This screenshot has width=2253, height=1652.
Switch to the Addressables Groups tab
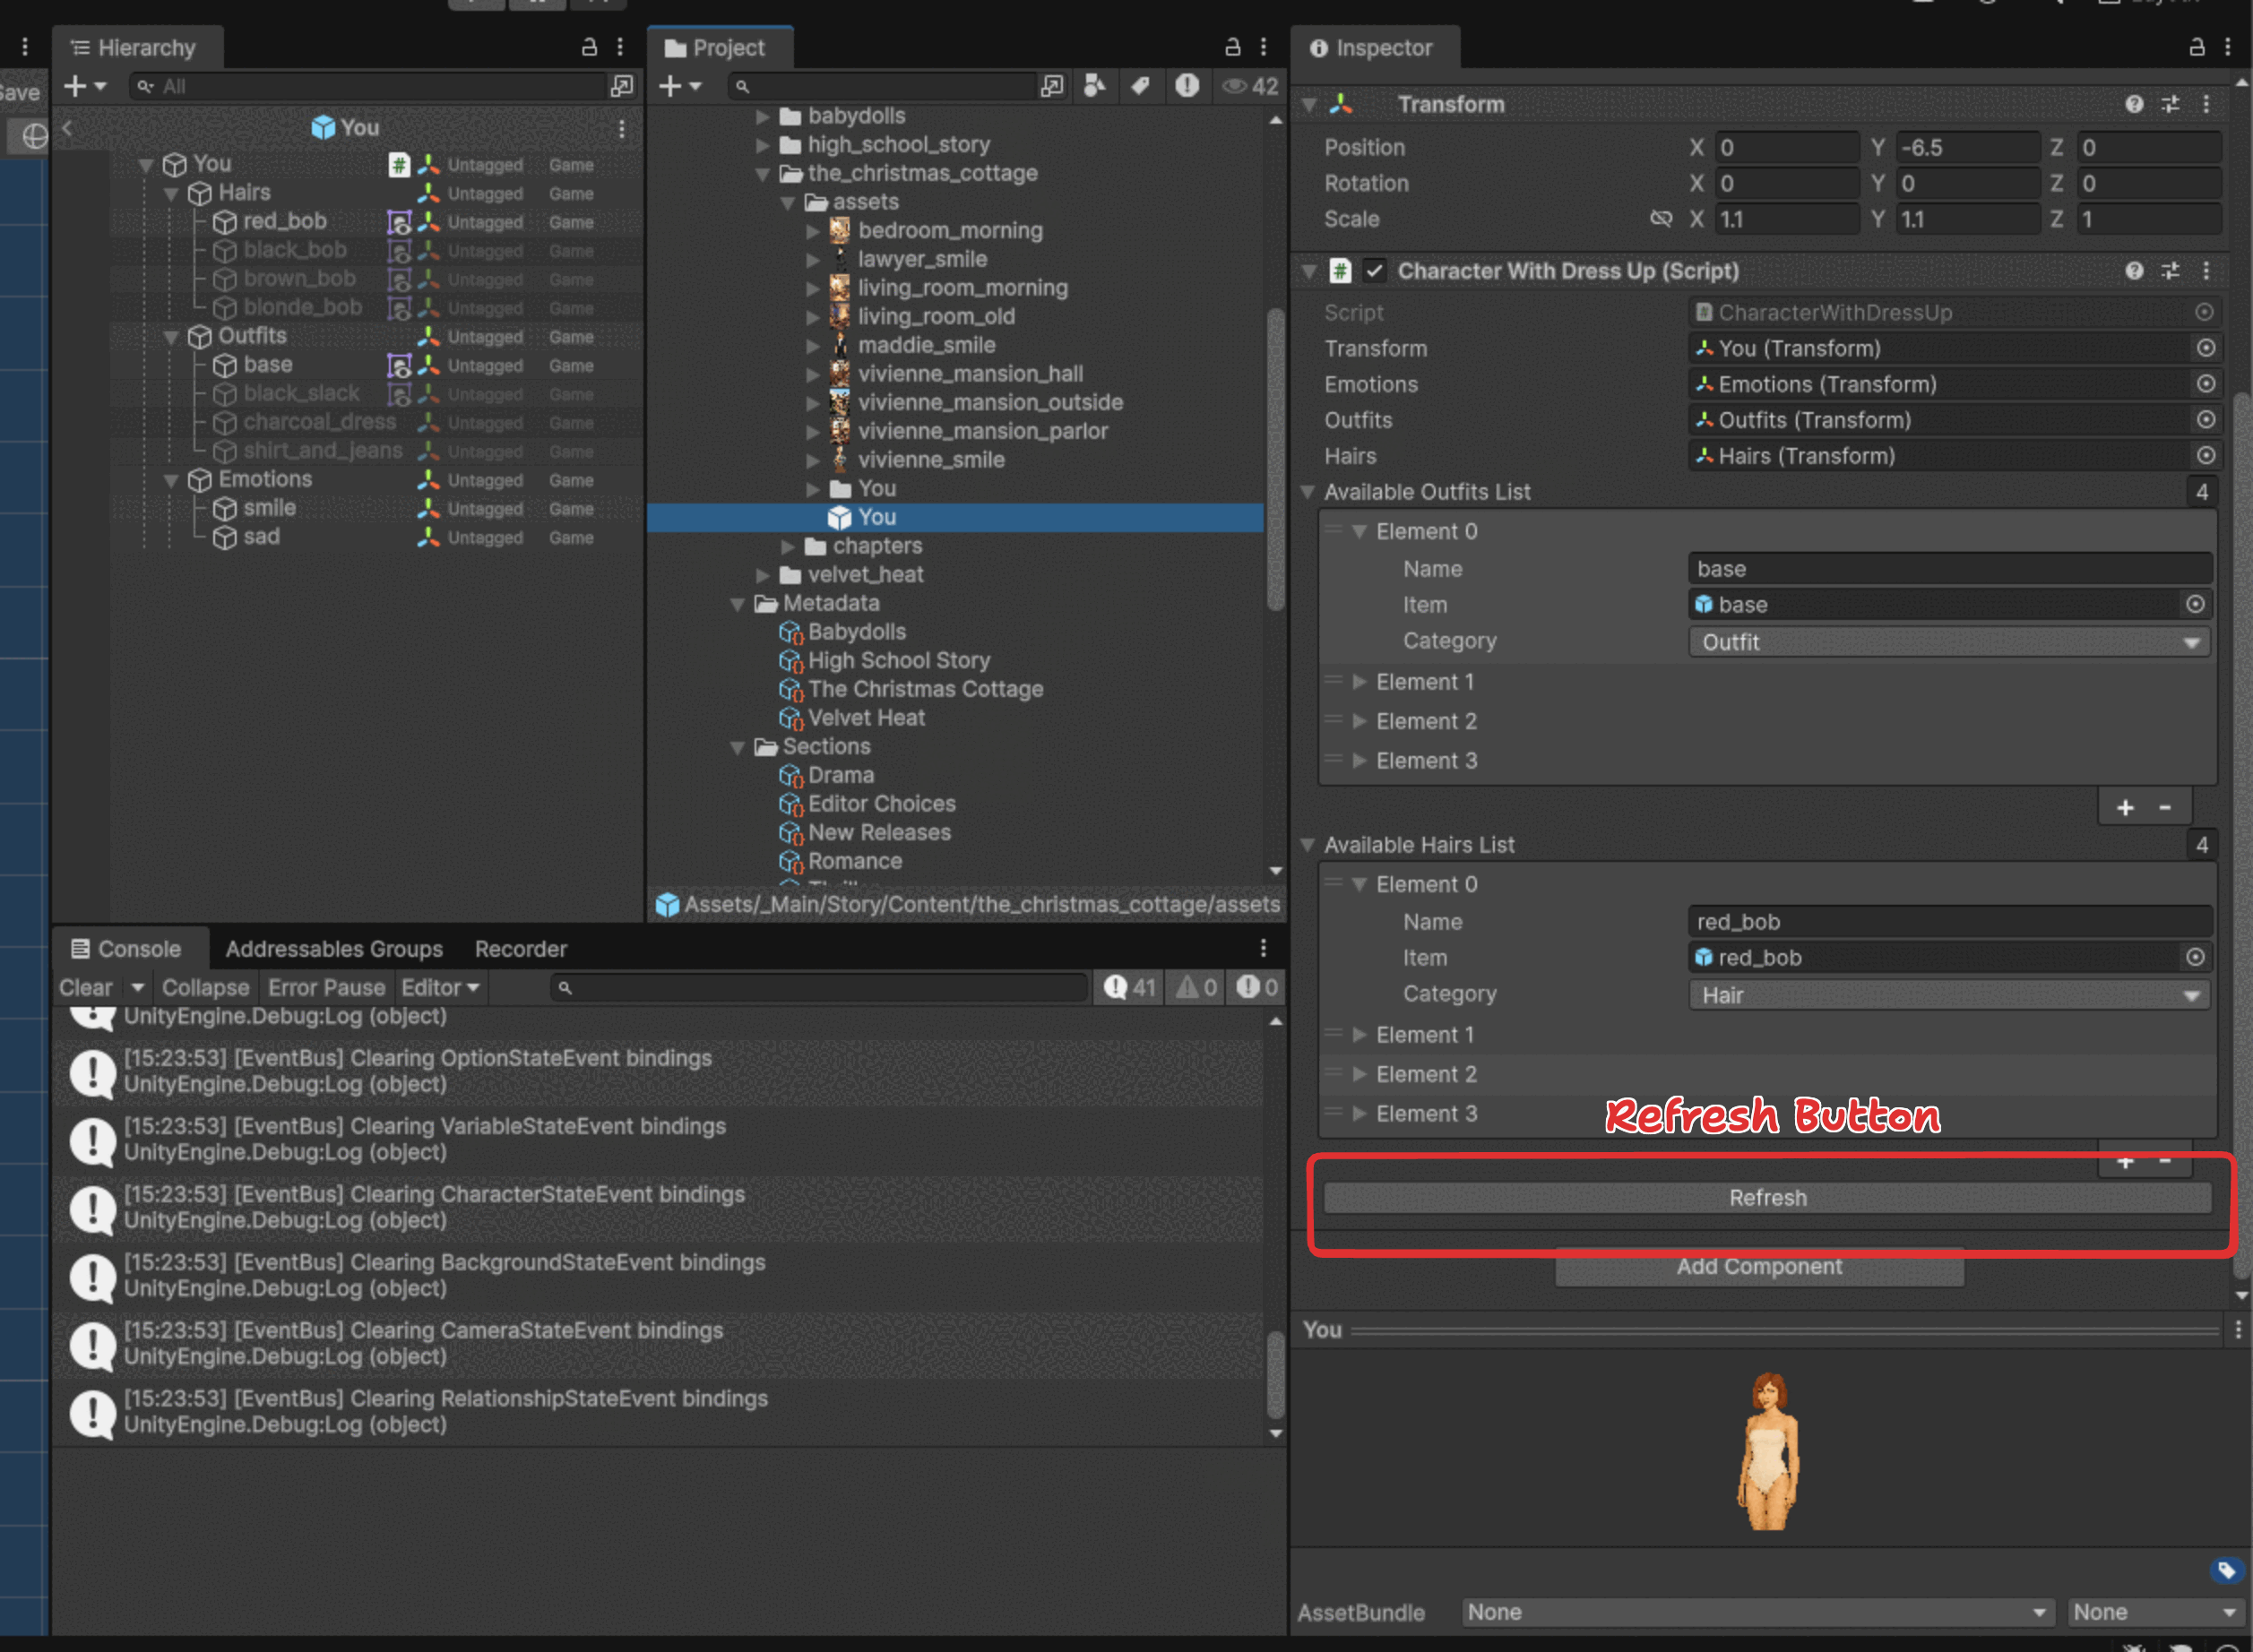pos(334,949)
